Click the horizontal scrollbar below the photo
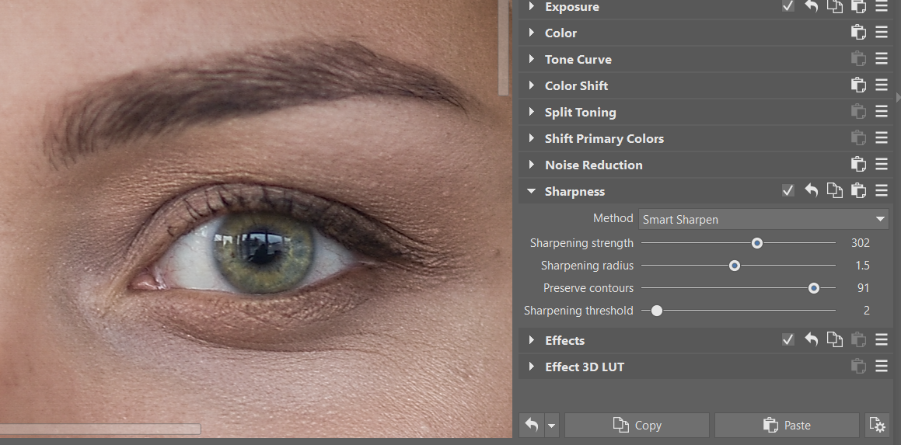Viewport: 901px width, 445px height. point(100,429)
